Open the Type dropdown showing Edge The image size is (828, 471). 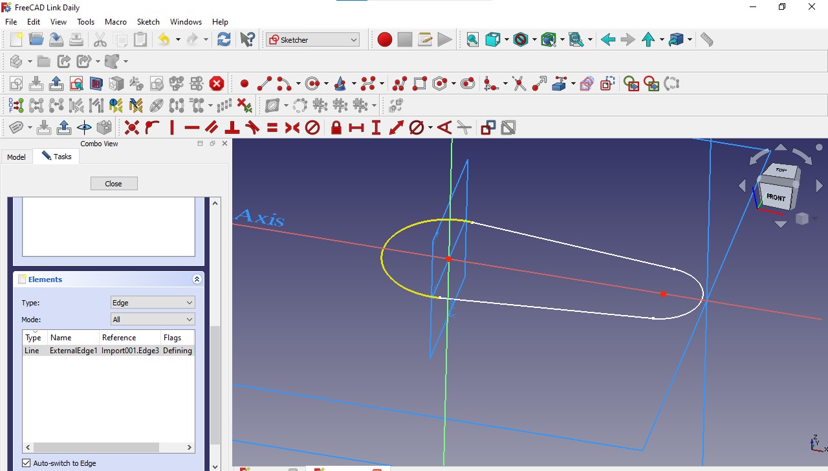152,302
